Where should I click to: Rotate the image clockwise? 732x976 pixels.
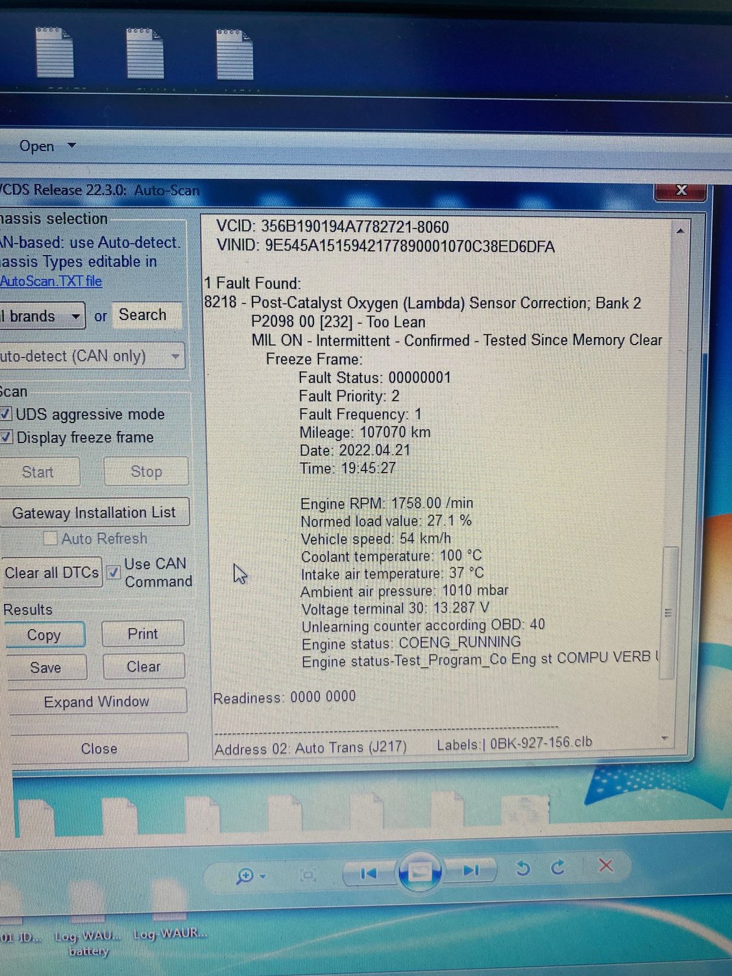pyautogui.click(x=559, y=866)
